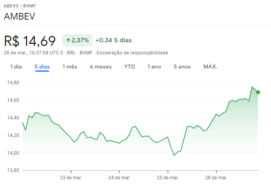Viewport: 271px width, 184px height.
Task: Click the 14,00 y-axis label
Action: pyautogui.click(x=13, y=153)
